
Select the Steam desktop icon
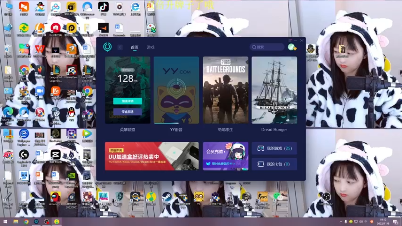(x=167, y=197)
